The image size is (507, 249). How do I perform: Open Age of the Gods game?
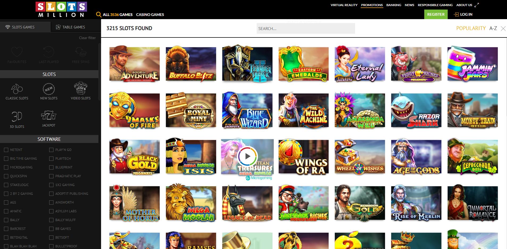click(x=416, y=157)
